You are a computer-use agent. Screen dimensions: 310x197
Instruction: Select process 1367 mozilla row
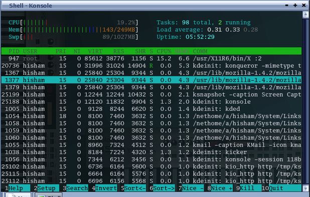tap(151, 73)
